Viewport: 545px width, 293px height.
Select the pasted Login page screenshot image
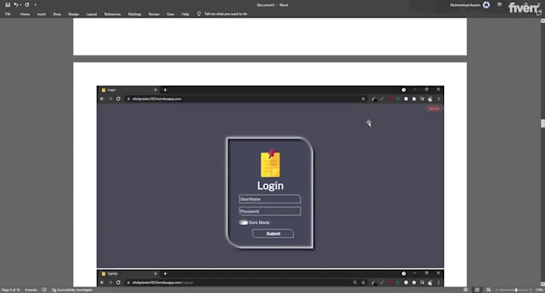270,177
